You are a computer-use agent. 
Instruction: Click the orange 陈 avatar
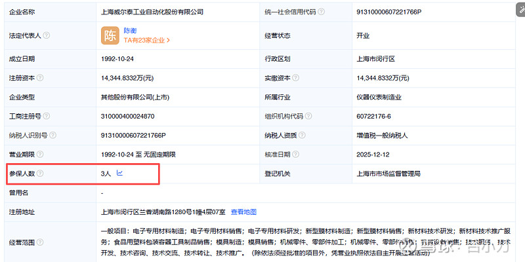[x=110, y=35]
